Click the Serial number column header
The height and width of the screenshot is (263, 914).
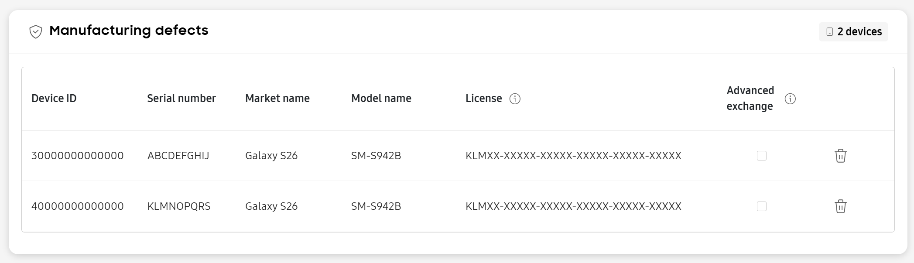point(181,99)
